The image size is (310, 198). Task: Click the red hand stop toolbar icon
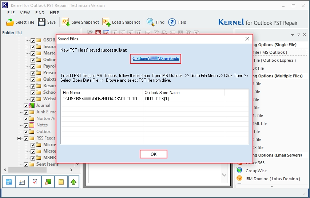pyautogui.click(x=98, y=32)
